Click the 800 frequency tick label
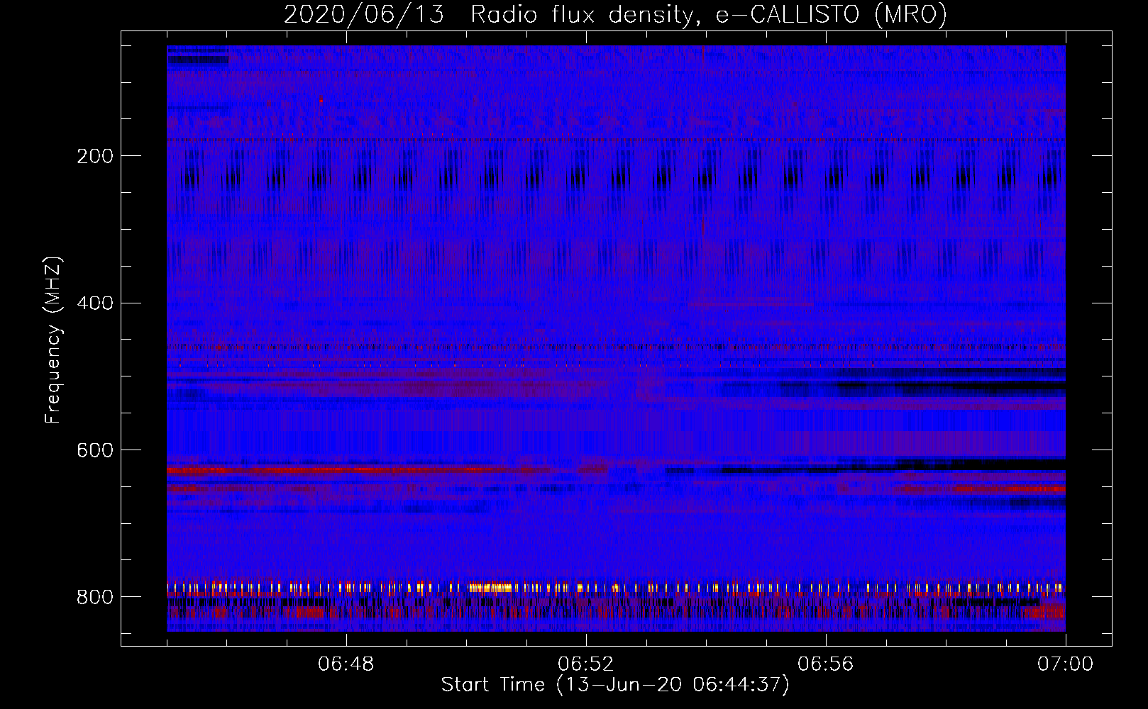The image size is (1148, 709). (95, 598)
